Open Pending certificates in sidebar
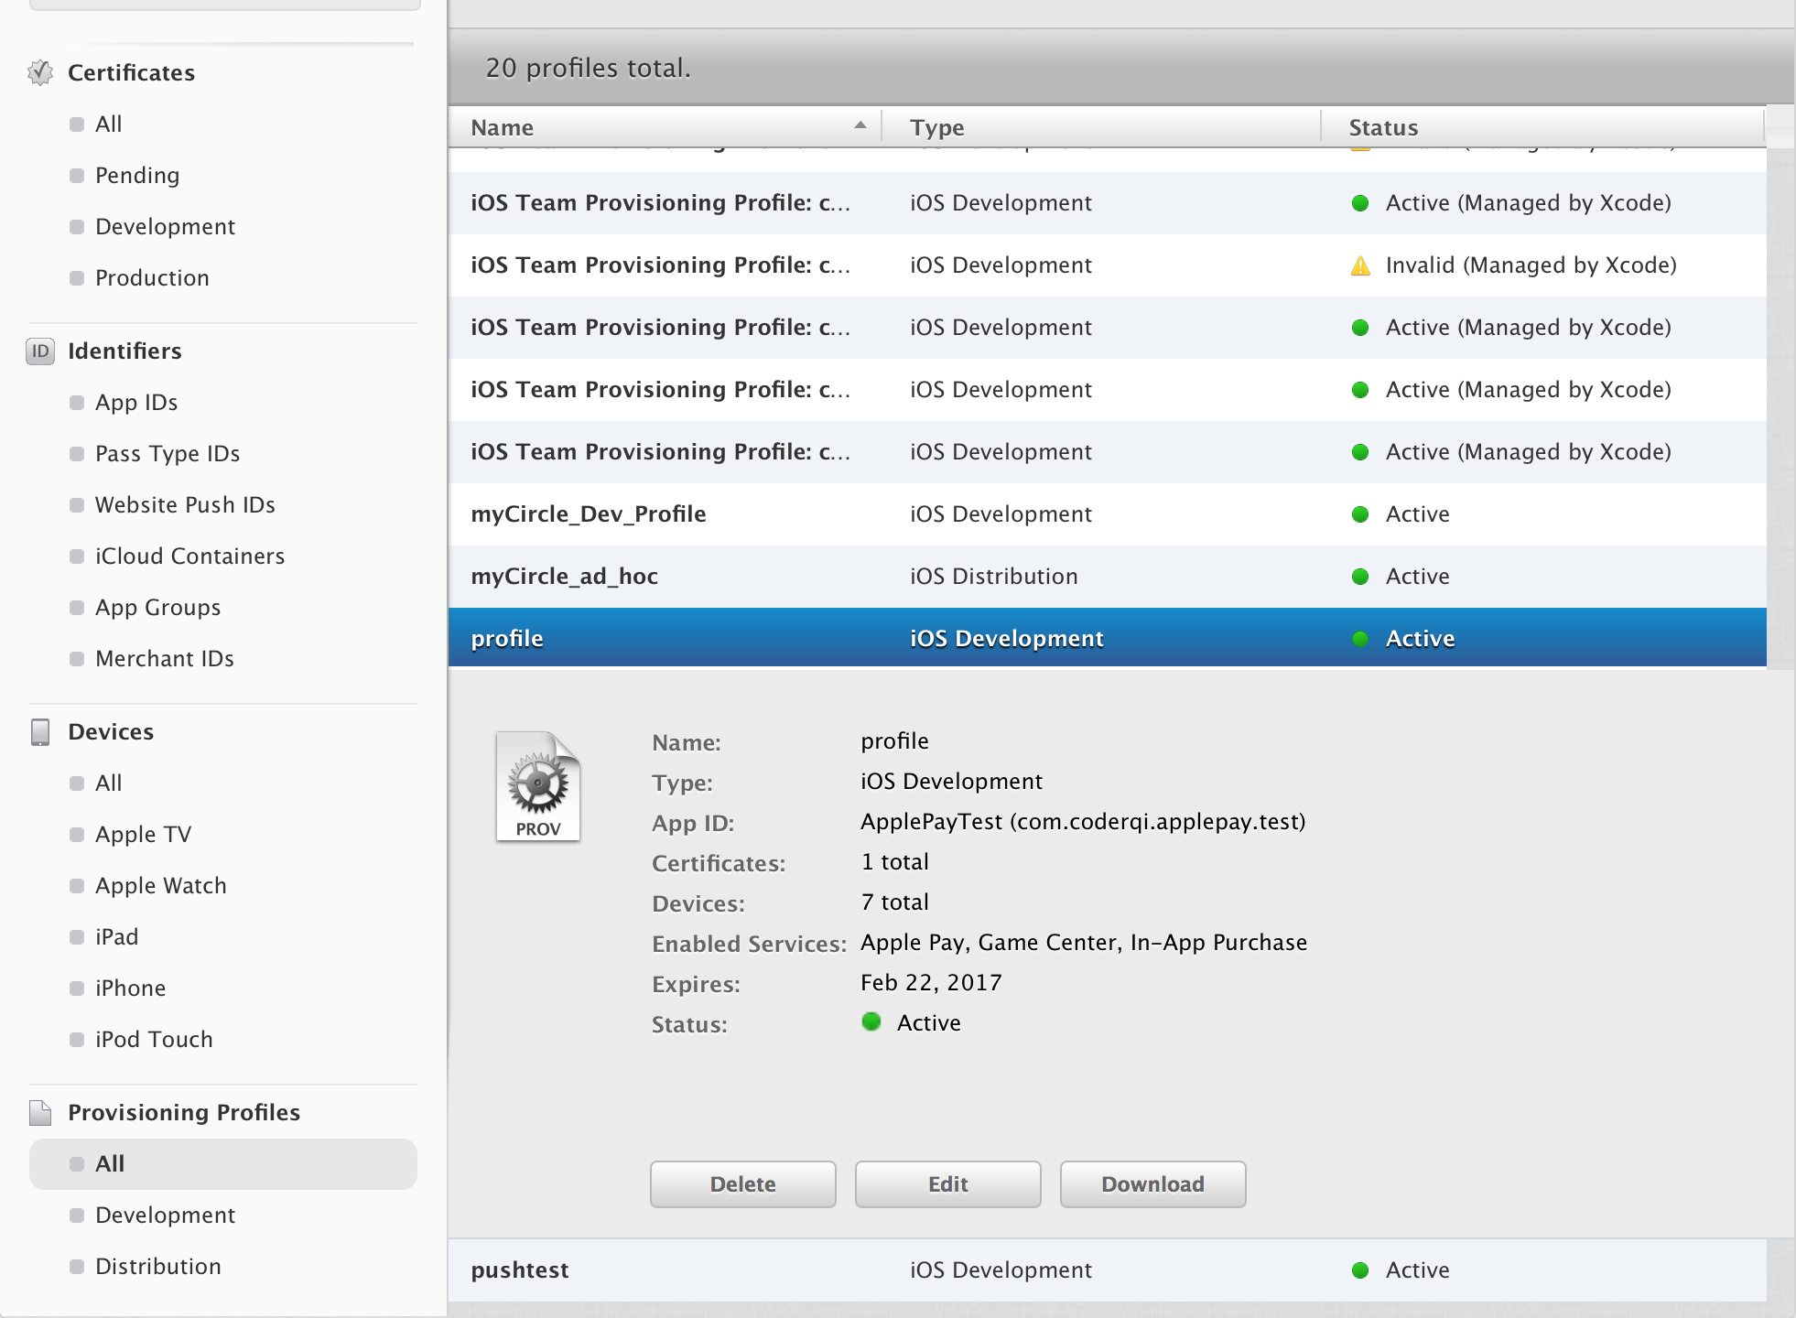This screenshot has height=1318, width=1796. [136, 175]
